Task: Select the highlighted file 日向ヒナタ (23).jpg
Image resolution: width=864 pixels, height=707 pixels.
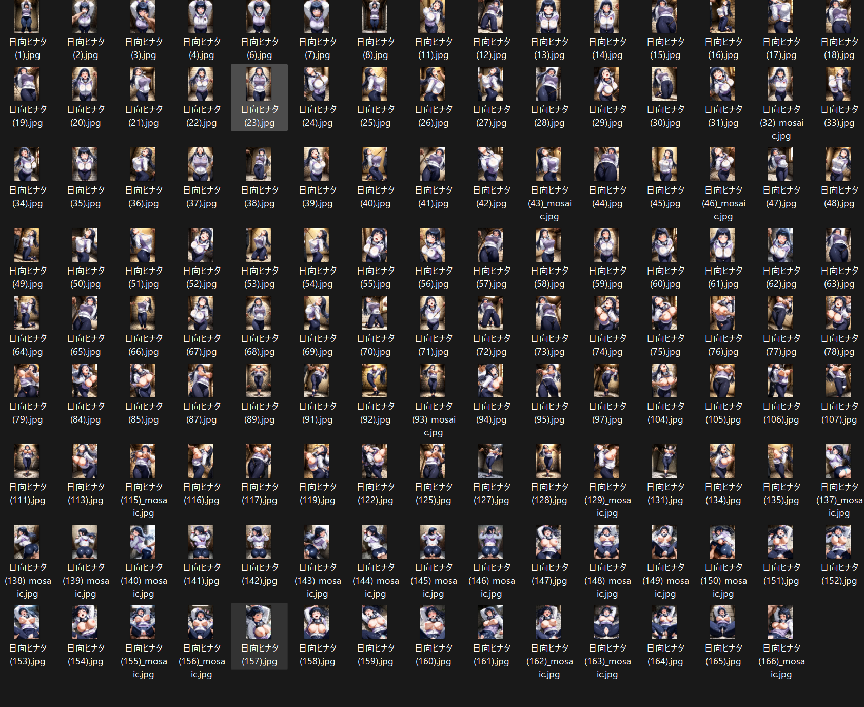Action: (259, 98)
